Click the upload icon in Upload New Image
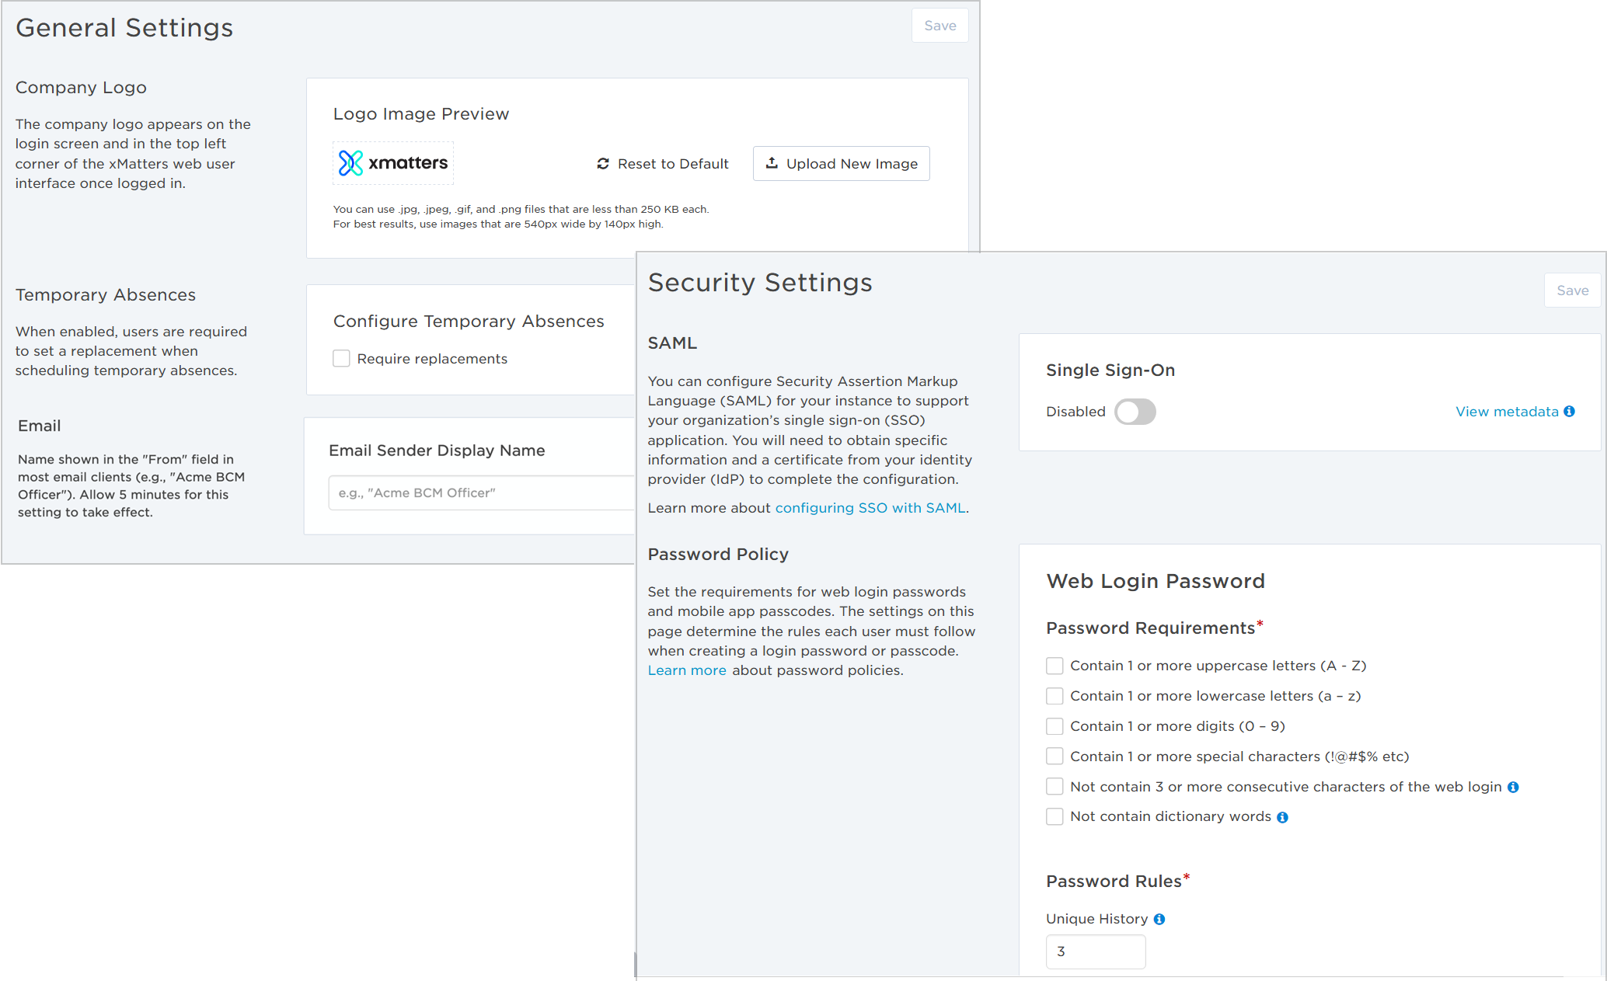 772,163
